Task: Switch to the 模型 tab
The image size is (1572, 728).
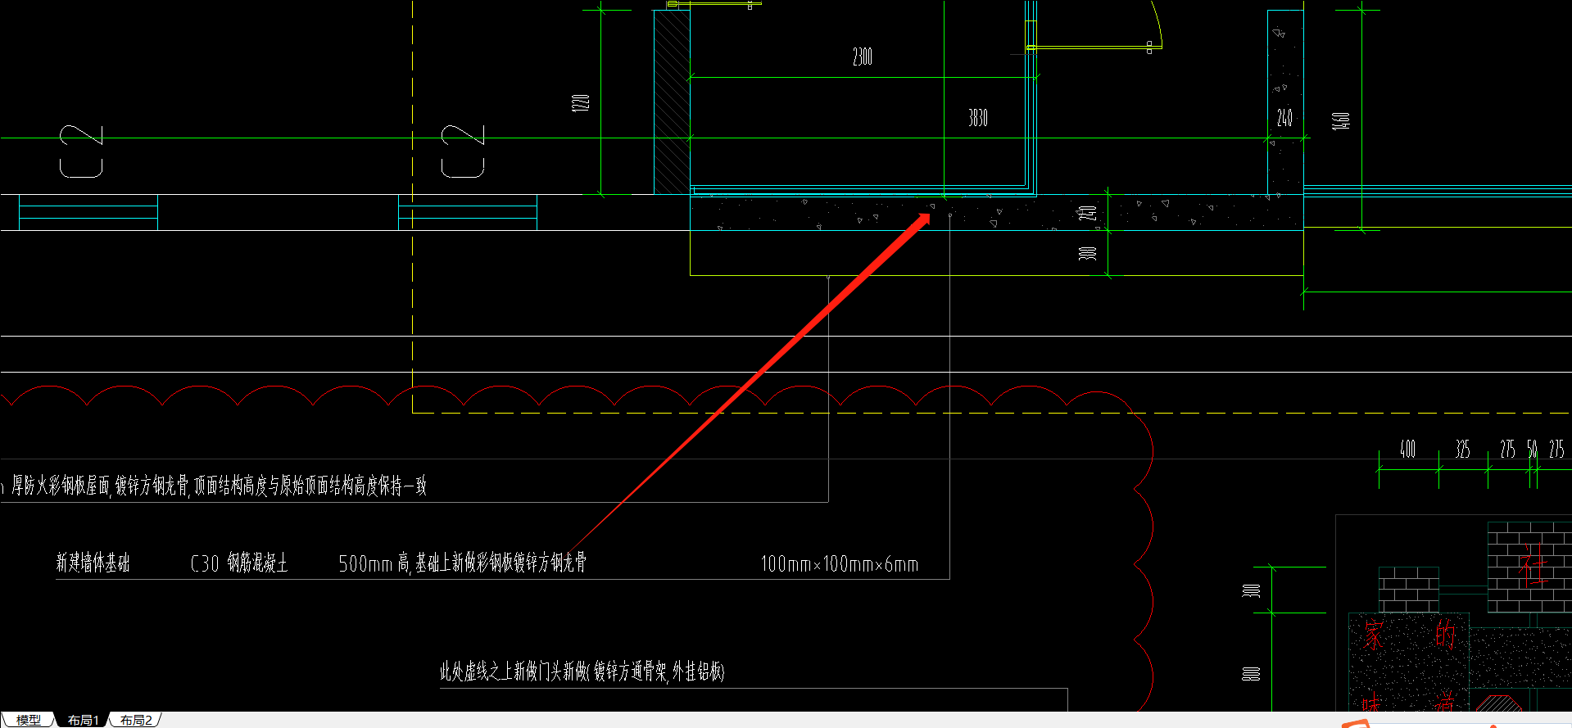Action: click(29, 720)
